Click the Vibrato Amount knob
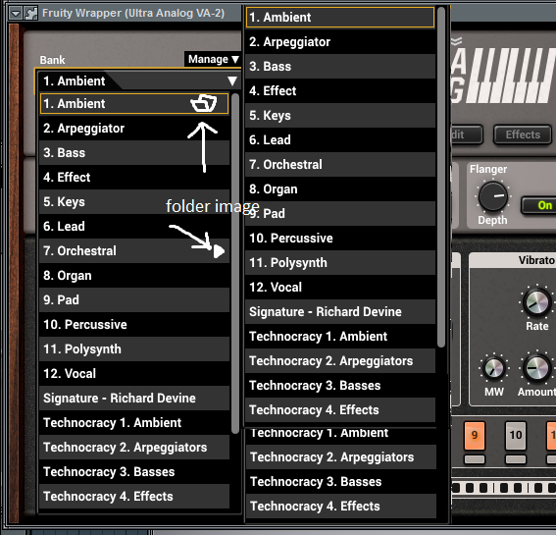The image size is (556, 535). pos(536,368)
